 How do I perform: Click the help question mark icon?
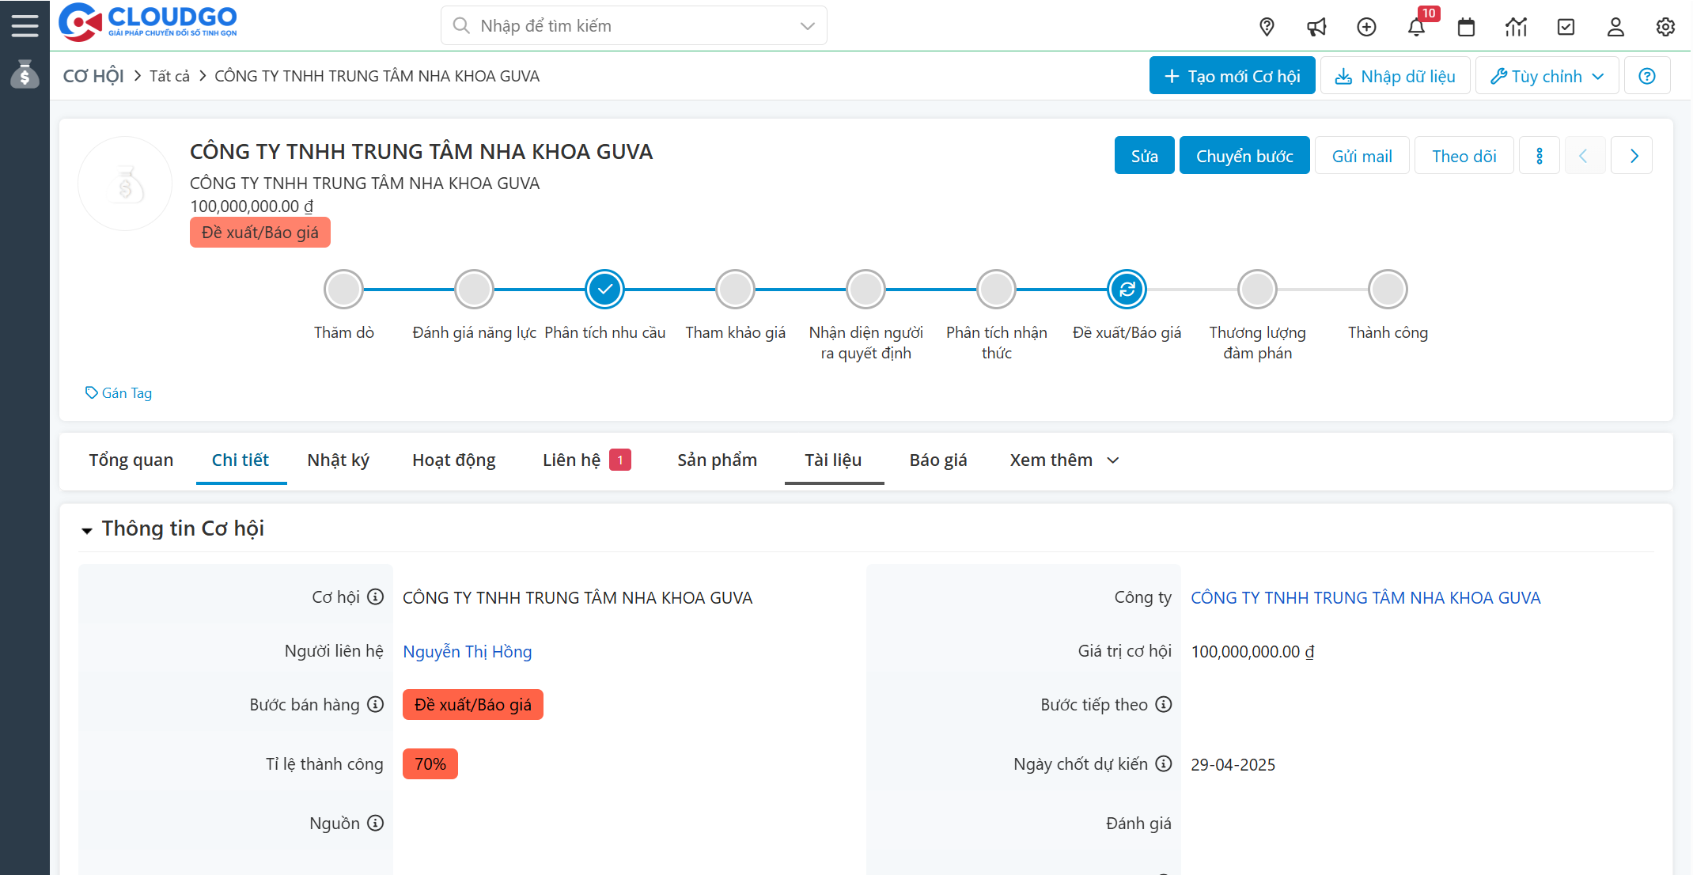1646,76
